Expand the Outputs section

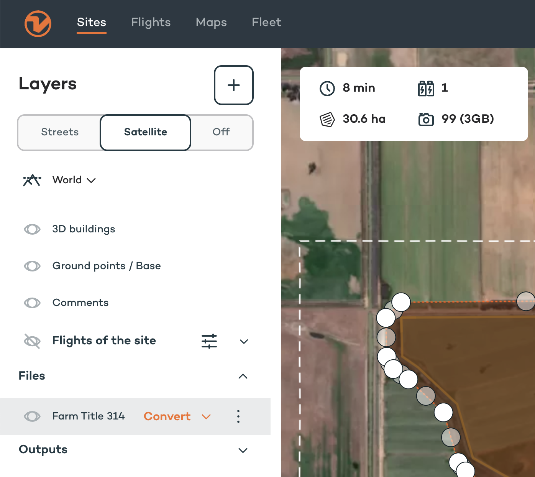point(243,450)
